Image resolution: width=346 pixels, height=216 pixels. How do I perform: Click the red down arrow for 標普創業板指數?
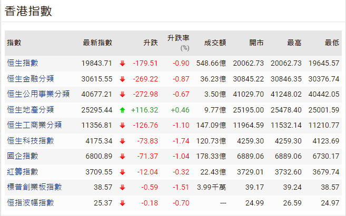(x=122, y=187)
